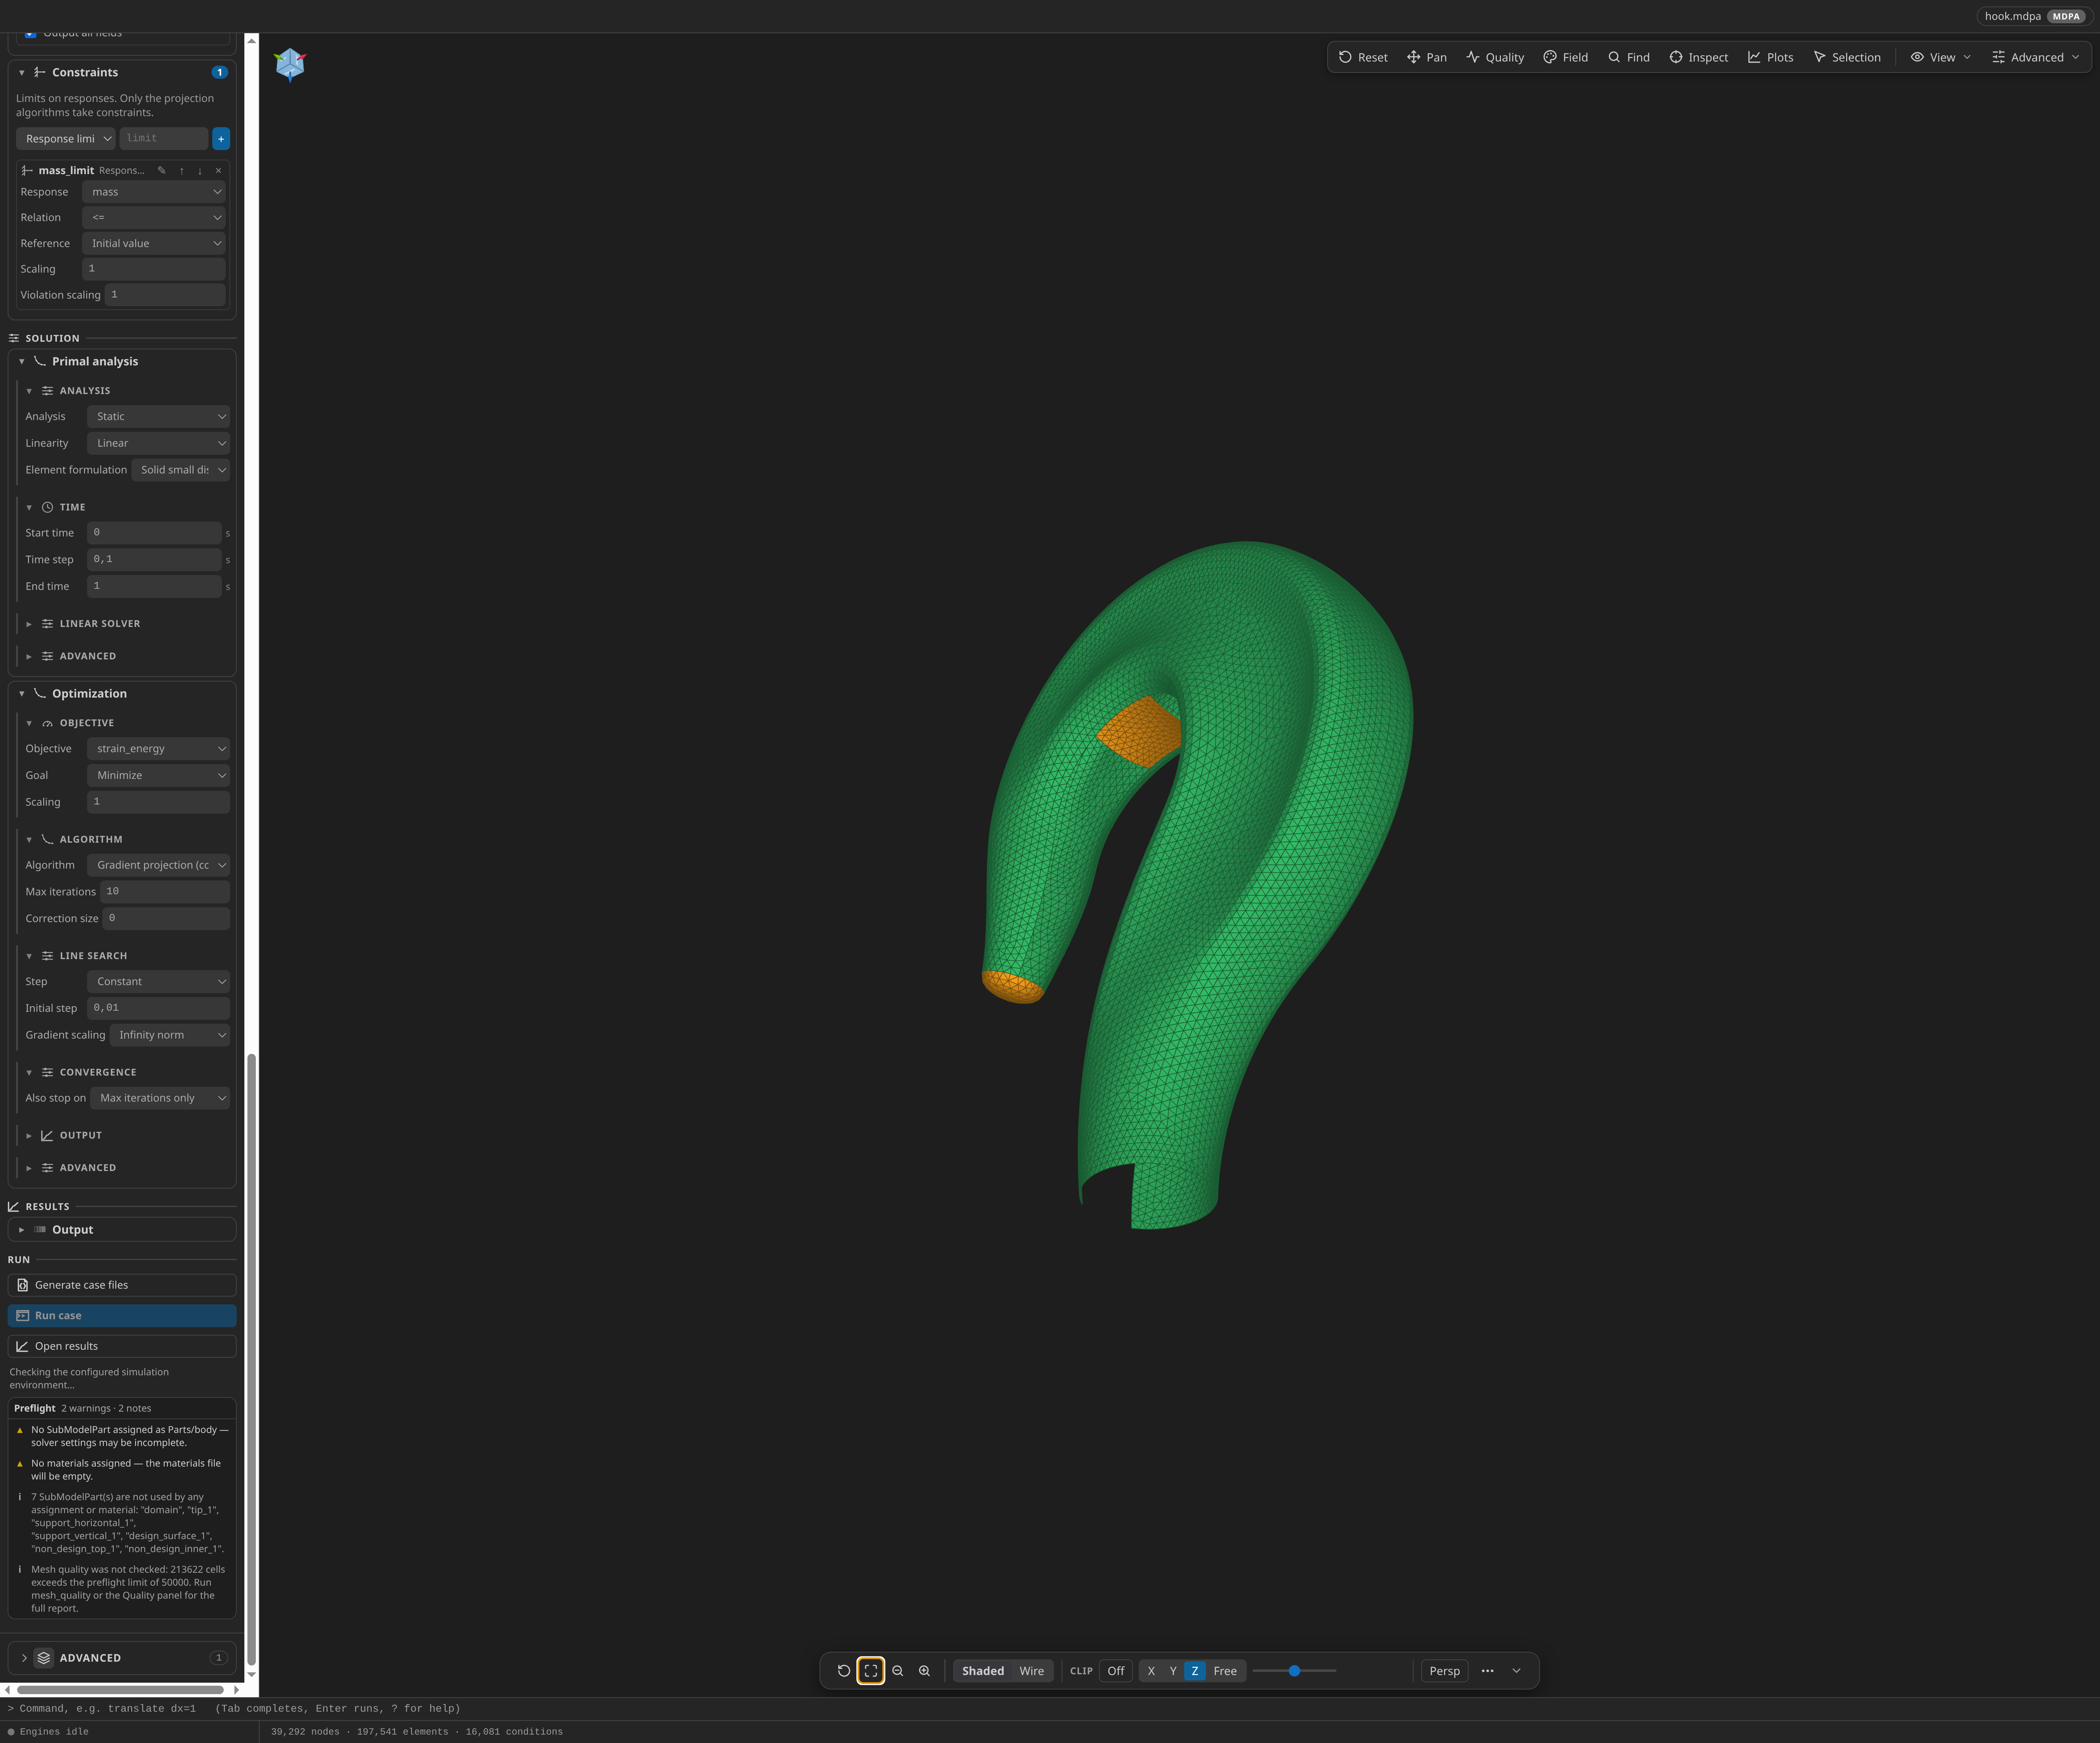Viewport: 2100px width, 1743px height.
Task: Click the orientation cube gizmo
Action: click(290, 64)
